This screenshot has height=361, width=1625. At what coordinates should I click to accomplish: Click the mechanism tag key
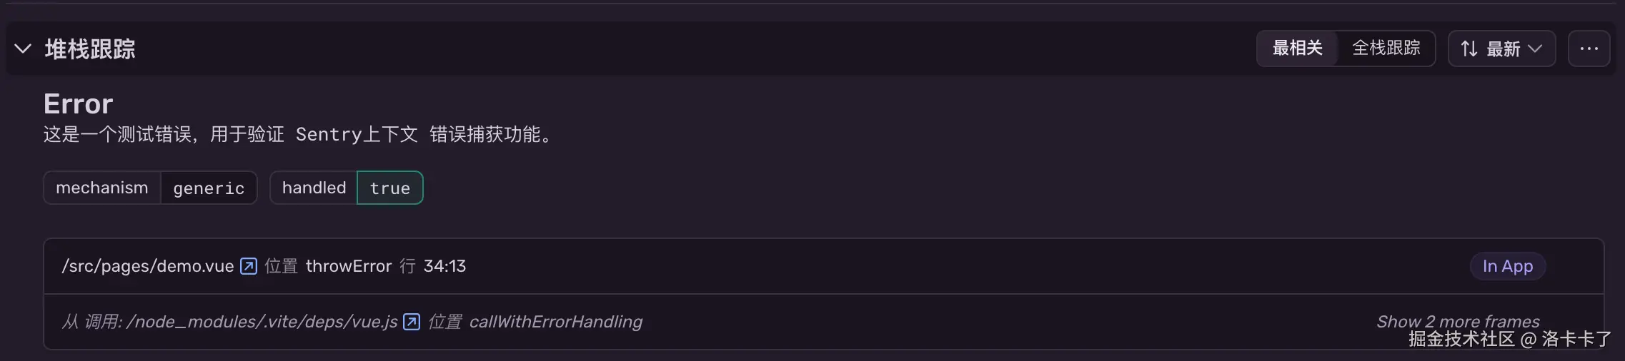[102, 188]
